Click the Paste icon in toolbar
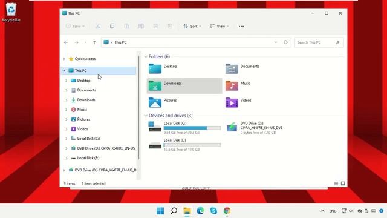The height and width of the screenshot is (218, 387). tap(126, 26)
